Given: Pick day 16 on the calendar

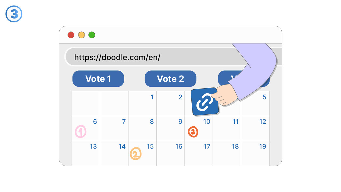Looking at the screenshot, I should (x=171, y=153).
